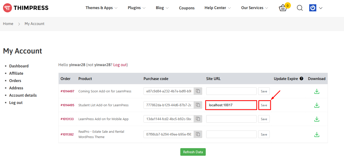Download Coming Soon Add-on for LearnPress
This screenshot has width=344, height=159.
tap(317, 91)
